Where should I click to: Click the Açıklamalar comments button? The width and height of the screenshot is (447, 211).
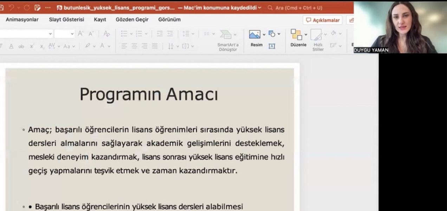click(x=323, y=20)
